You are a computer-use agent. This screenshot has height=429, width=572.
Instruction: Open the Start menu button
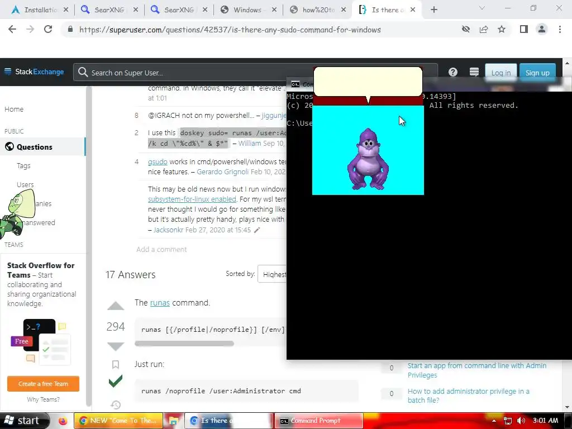pos(23,421)
